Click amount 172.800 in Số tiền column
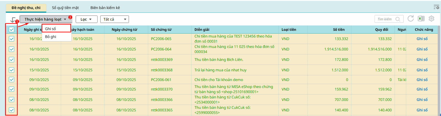The image size is (441, 116). pyautogui.click(x=341, y=60)
